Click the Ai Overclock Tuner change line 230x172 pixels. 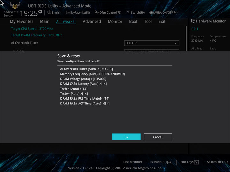pyautogui.click(x=87, y=69)
